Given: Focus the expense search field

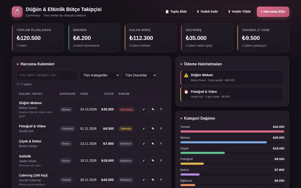Looking at the screenshot, I should tap(47, 75).
